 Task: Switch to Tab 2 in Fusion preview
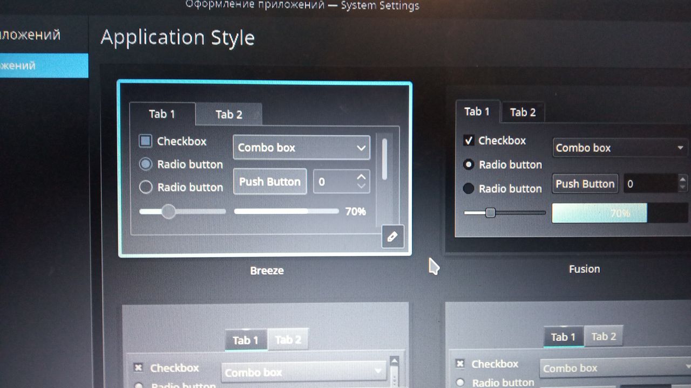click(523, 112)
